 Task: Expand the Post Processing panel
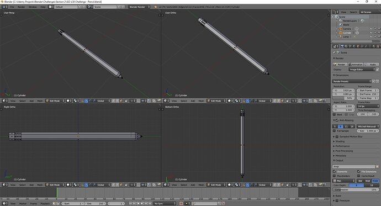coord(344,151)
